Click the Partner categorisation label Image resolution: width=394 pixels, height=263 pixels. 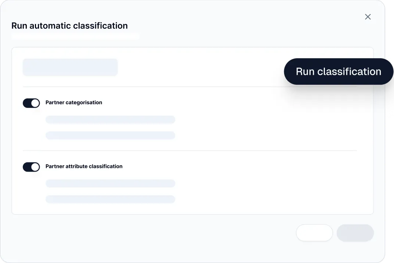click(74, 103)
